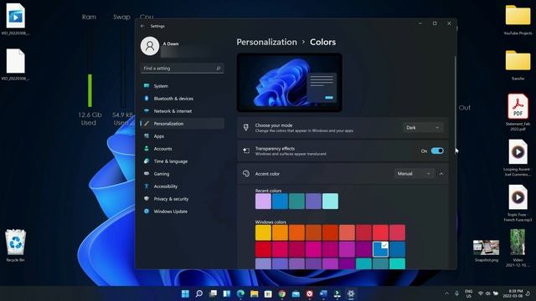Screen dimensions: 536x301
Task: Select the Looping Ascent audio file icon
Action: [x=518, y=152]
